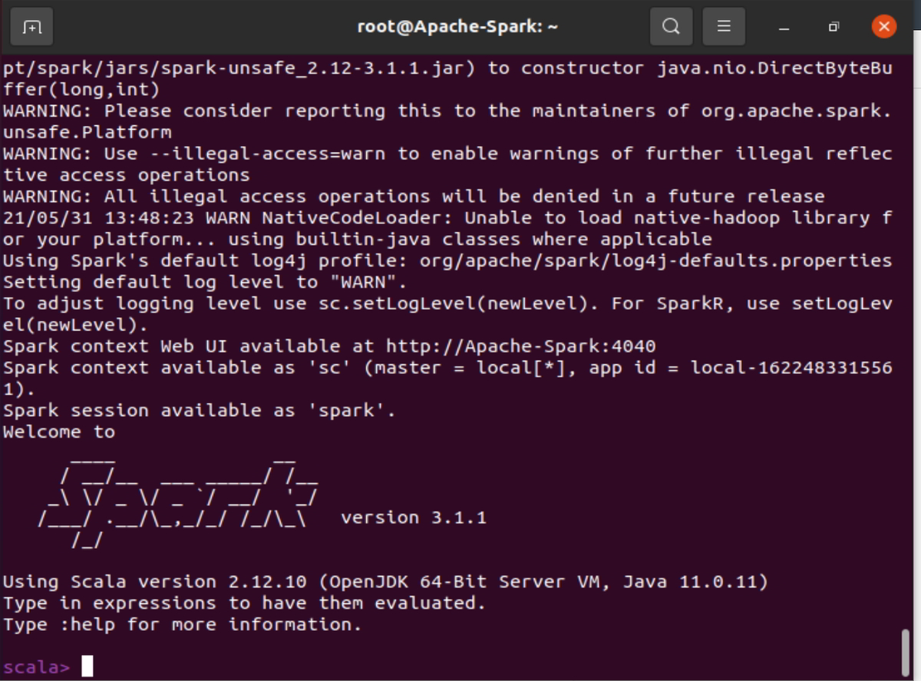This screenshot has height=681, width=921.
Task: Toggle the window to maximized state
Action: [x=833, y=26]
